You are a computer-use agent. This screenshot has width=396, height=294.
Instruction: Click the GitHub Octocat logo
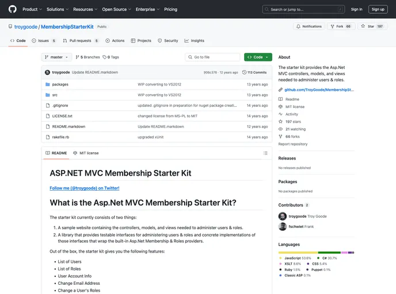13,9
